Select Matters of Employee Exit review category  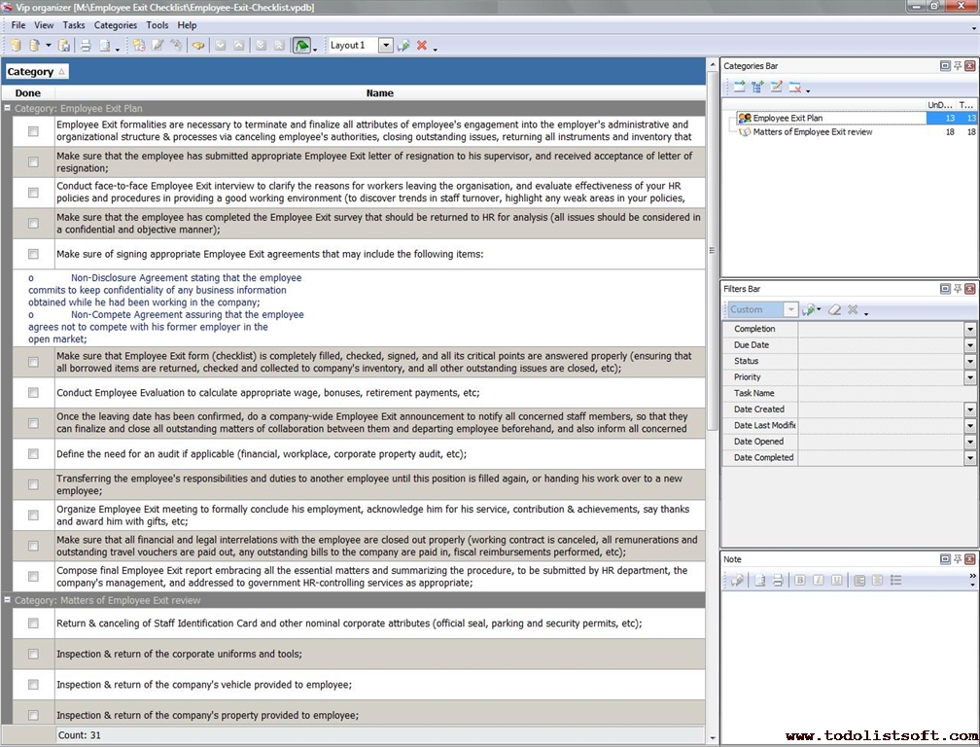[x=812, y=132]
